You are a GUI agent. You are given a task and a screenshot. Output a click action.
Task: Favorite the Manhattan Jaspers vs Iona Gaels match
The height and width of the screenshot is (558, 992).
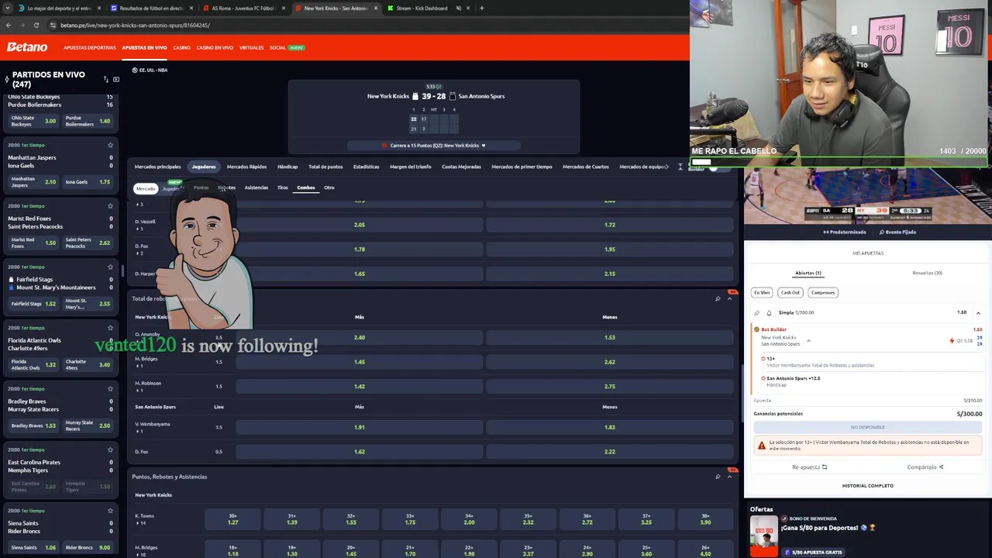tap(110, 145)
